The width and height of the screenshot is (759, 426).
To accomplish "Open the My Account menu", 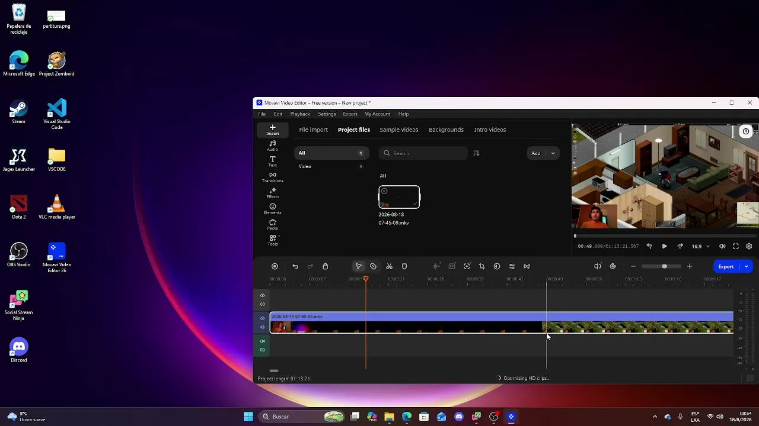I will 377,114.
